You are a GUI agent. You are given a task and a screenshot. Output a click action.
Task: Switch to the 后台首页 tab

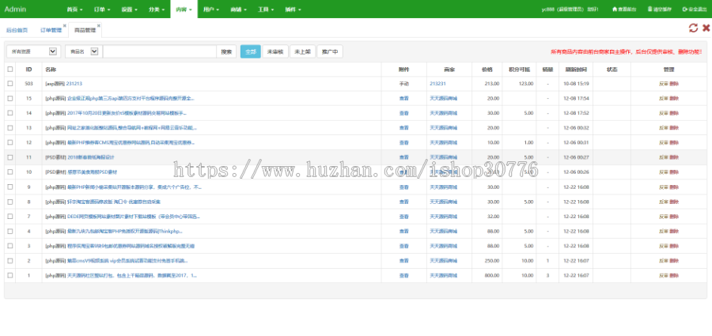(x=17, y=30)
